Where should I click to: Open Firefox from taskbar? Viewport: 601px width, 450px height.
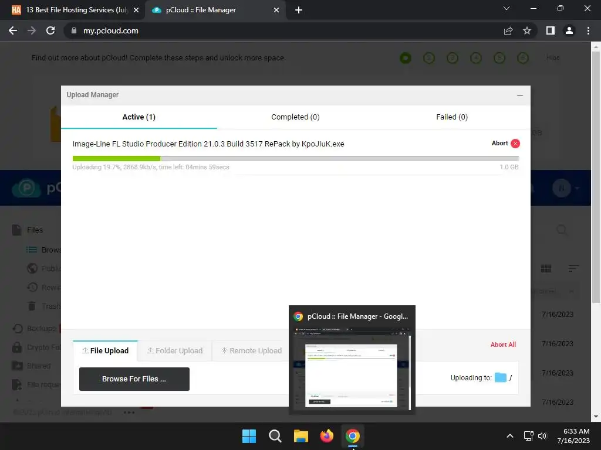pyautogui.click(x=326, y=436)
